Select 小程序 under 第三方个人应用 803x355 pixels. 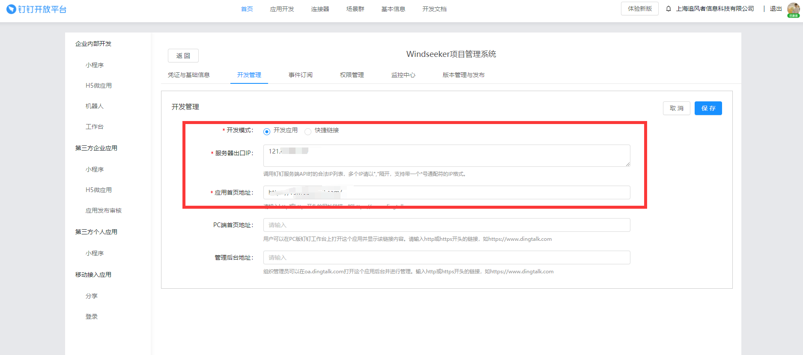[95, 253]
